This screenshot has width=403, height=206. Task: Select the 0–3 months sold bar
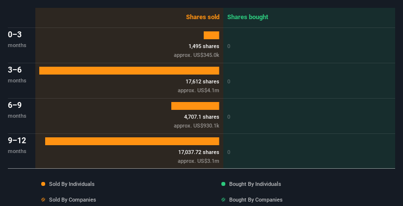(x=211, y=35)
